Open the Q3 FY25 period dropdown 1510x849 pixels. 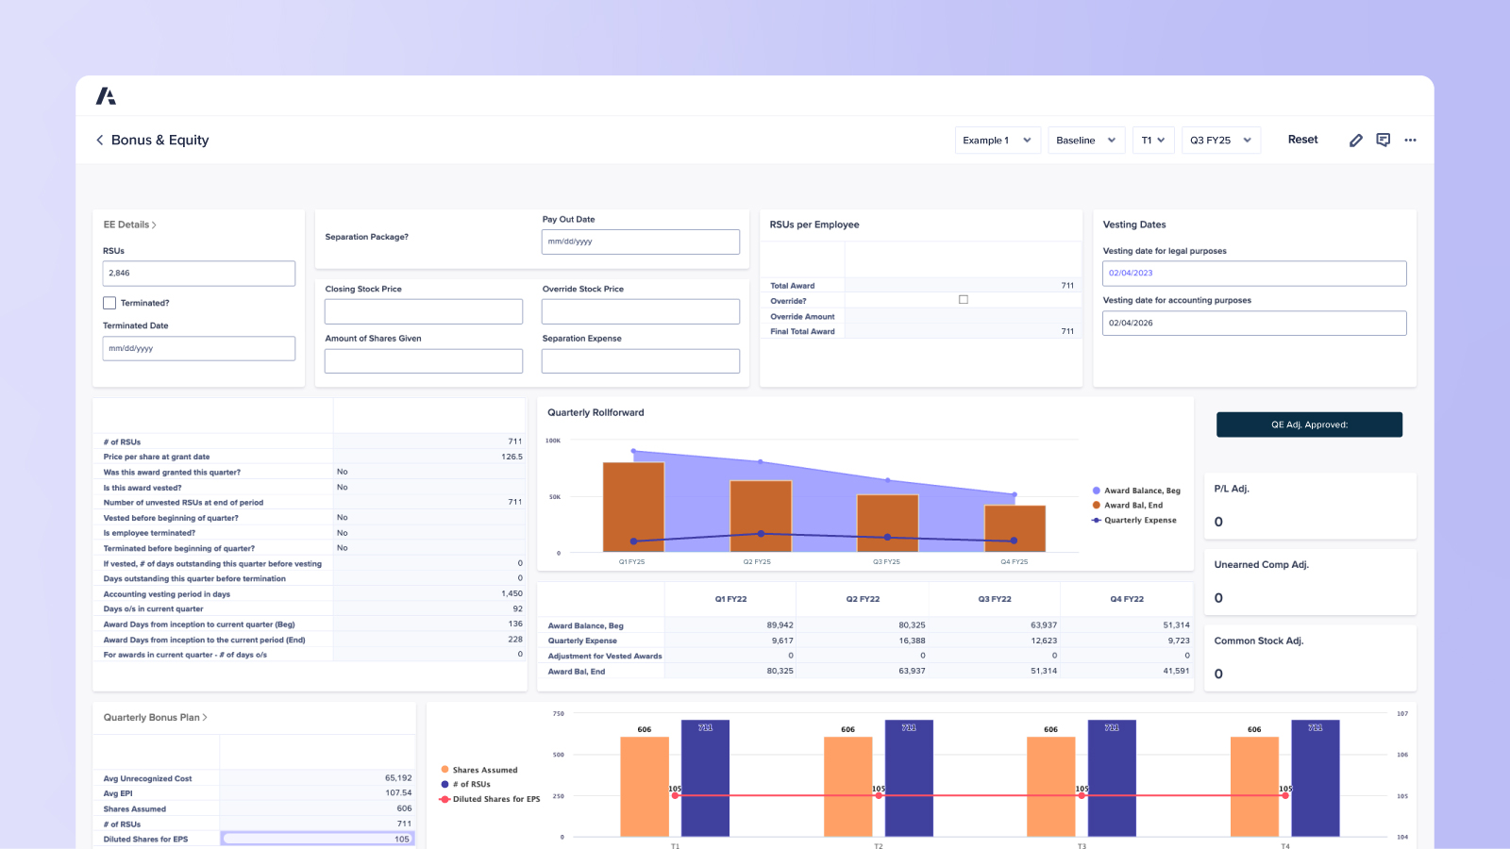1220,140
